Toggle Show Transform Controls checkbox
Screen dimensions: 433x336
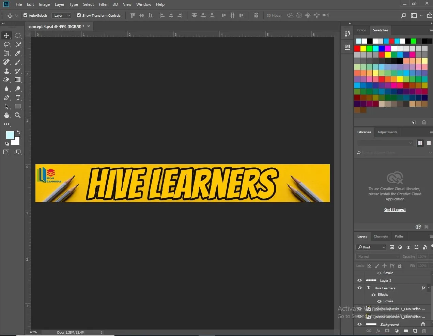79,15
